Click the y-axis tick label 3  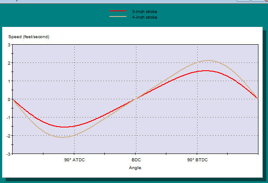tap(9, 45)
